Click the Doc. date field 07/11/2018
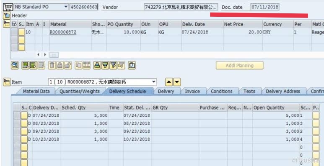Viewport: 324px width, 166px height. click(265, 7)
